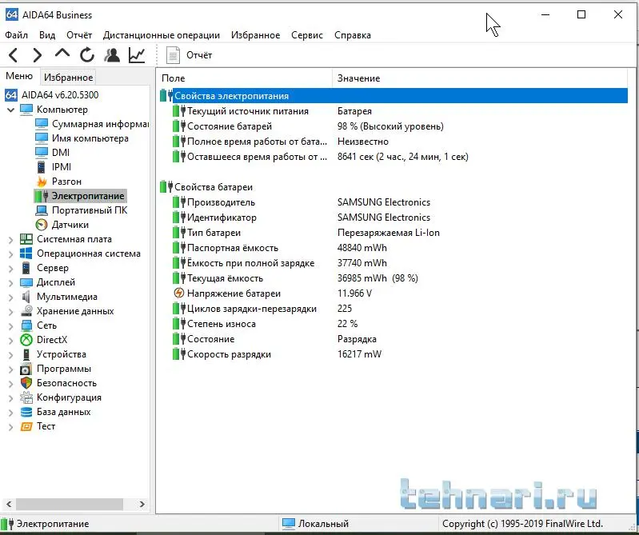Switch to the Избранное tab in the sidebar
This screenshot has height=535, width=639.
[x=69, y=77]
